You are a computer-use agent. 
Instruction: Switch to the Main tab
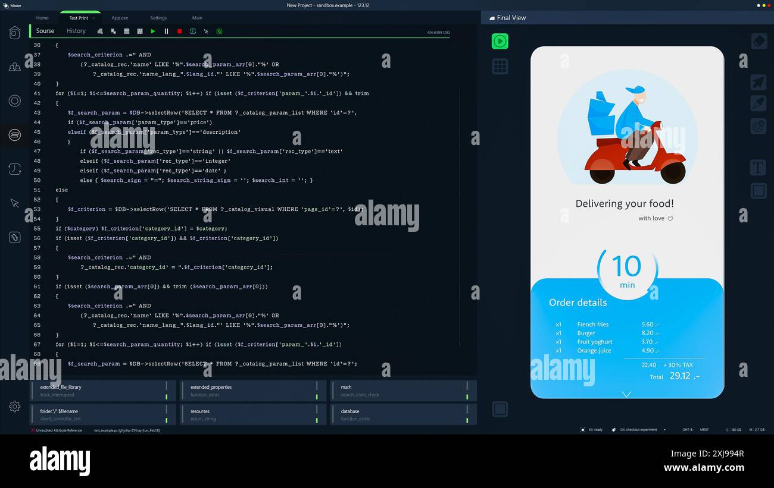click(197, 18)
